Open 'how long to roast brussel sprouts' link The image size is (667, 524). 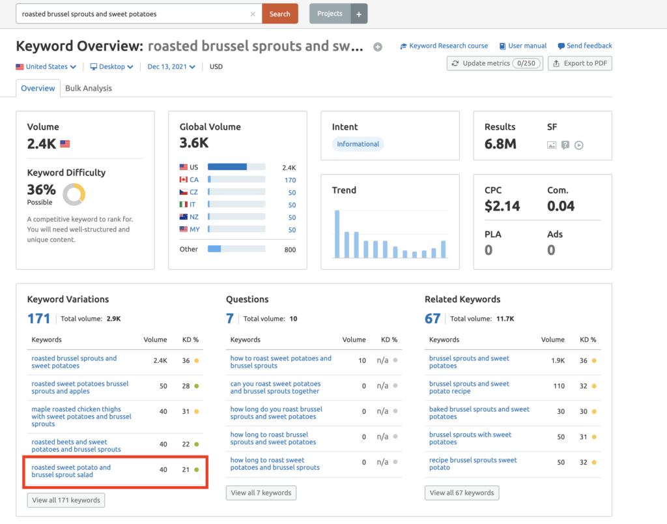point(273,439)
